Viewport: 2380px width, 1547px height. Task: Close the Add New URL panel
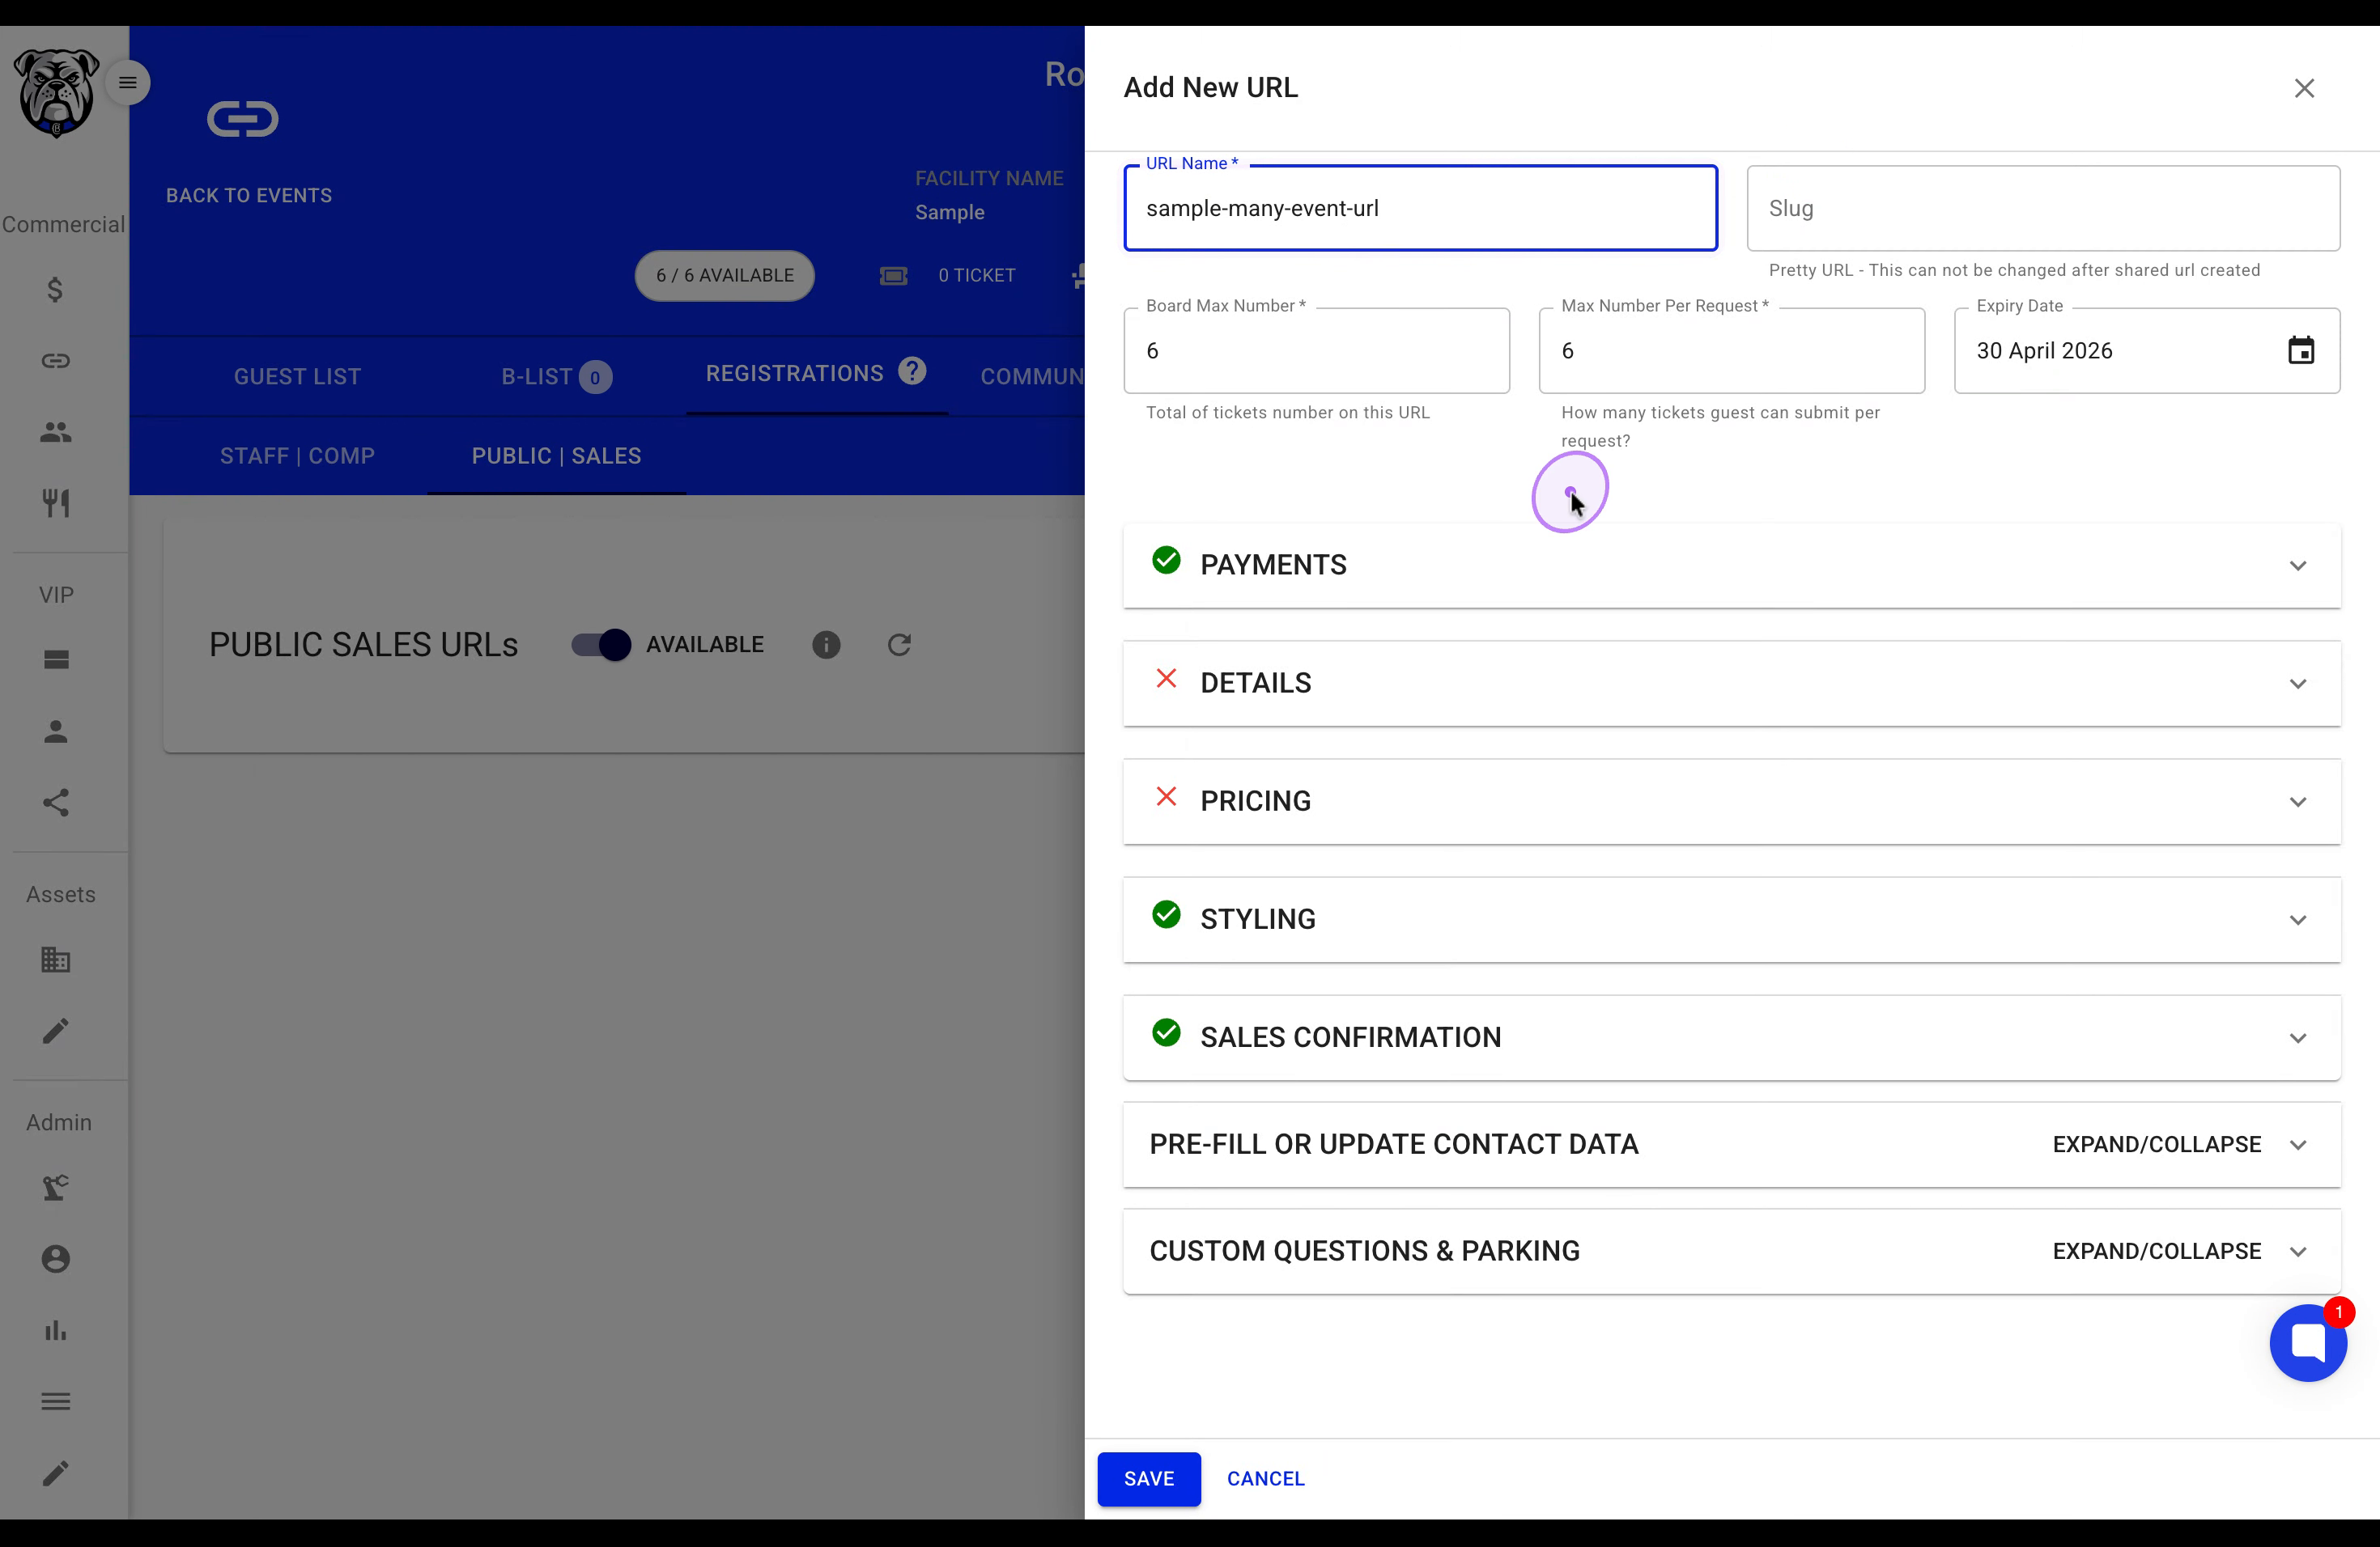tap(2304, 88)
